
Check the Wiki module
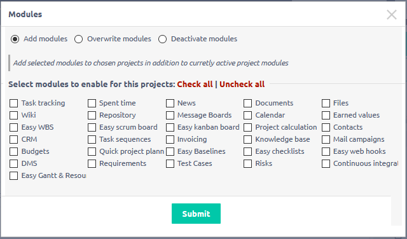click(13, 115)
